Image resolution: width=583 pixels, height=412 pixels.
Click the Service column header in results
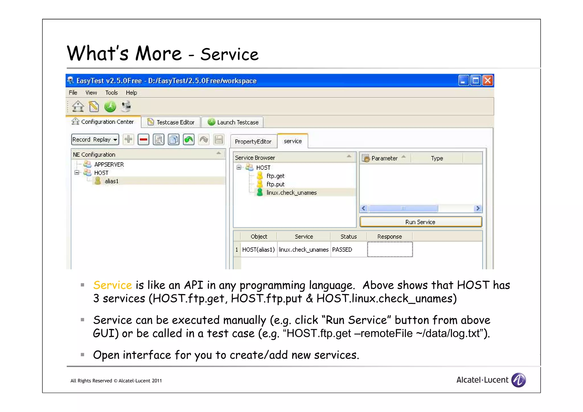(x=304, y=236)
